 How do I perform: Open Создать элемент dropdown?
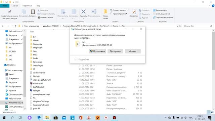tap(119, 10)
